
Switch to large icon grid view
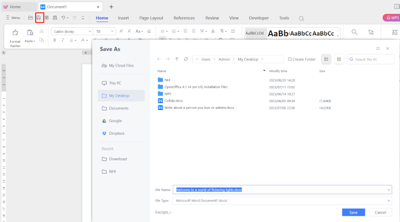(x=338, y=59)
